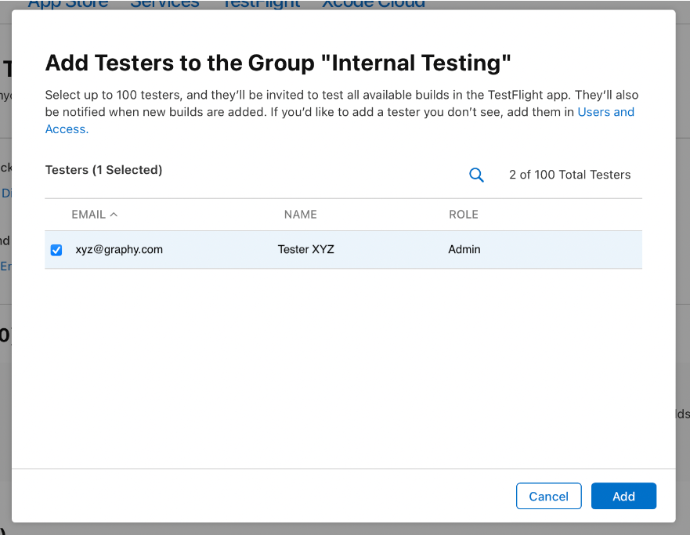Image resolution: width=690 pixels, height=535 pixels.
Task: Go to the TestFlight tab
Action: click(x=261, y=3)
